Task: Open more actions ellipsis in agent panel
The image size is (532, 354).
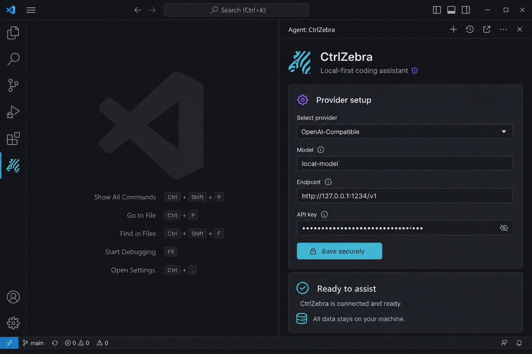Action: [x=504, y=29]
